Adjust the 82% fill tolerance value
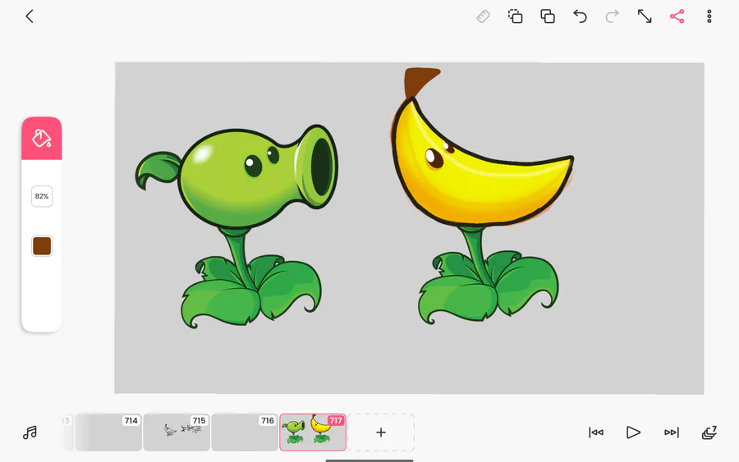 (x=42, y=196)
